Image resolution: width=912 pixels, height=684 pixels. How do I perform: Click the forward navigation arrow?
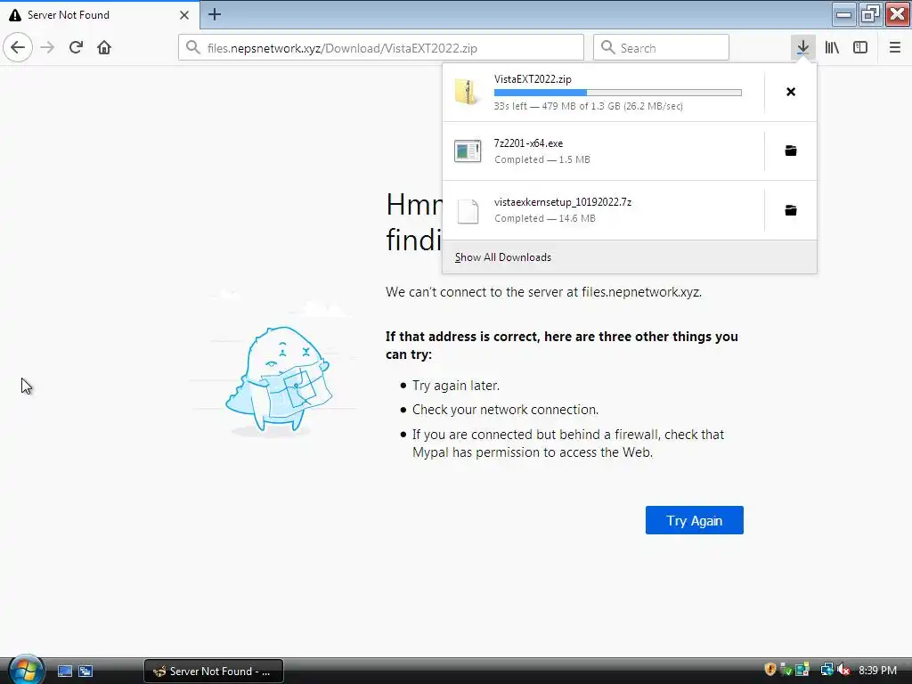(x=48, y=47)
